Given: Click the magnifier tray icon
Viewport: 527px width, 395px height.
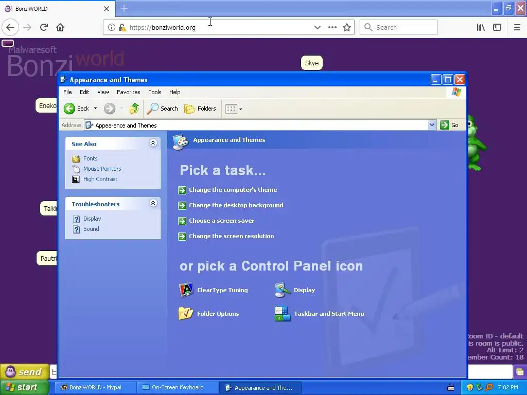Looking at the screenshot, I should click(489, 387).
